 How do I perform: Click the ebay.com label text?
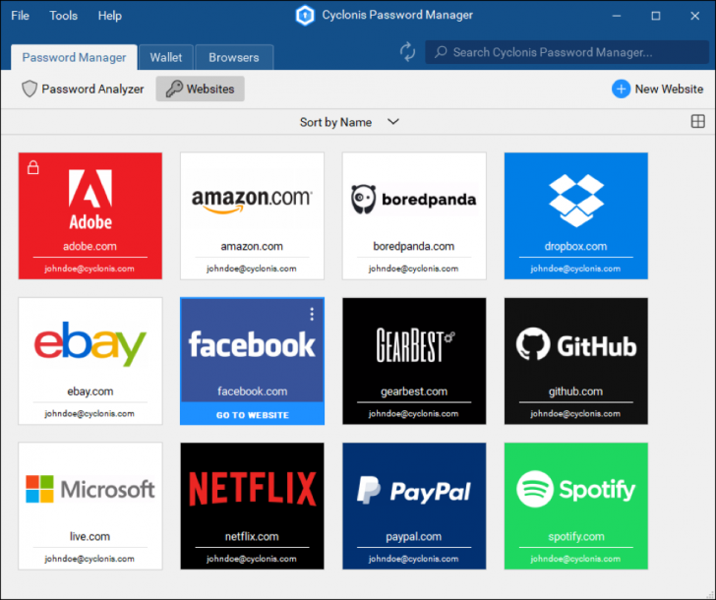(x=90, y=391)
